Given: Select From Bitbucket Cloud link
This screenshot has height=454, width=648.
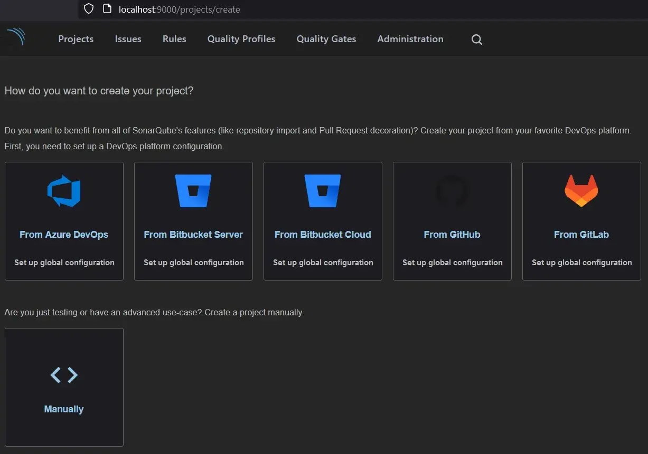Looking at the screenshot, I should pos(323,235).
